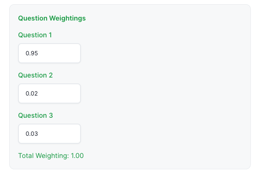This screenshot has height=176, width=263.
Task: Click the "Question 2" label
Action: coord(35,75)
